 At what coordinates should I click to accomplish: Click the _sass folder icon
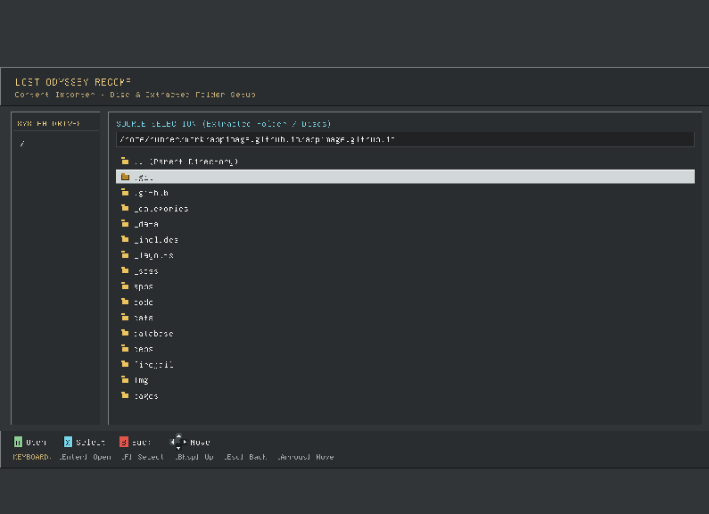tap(125, 270)
